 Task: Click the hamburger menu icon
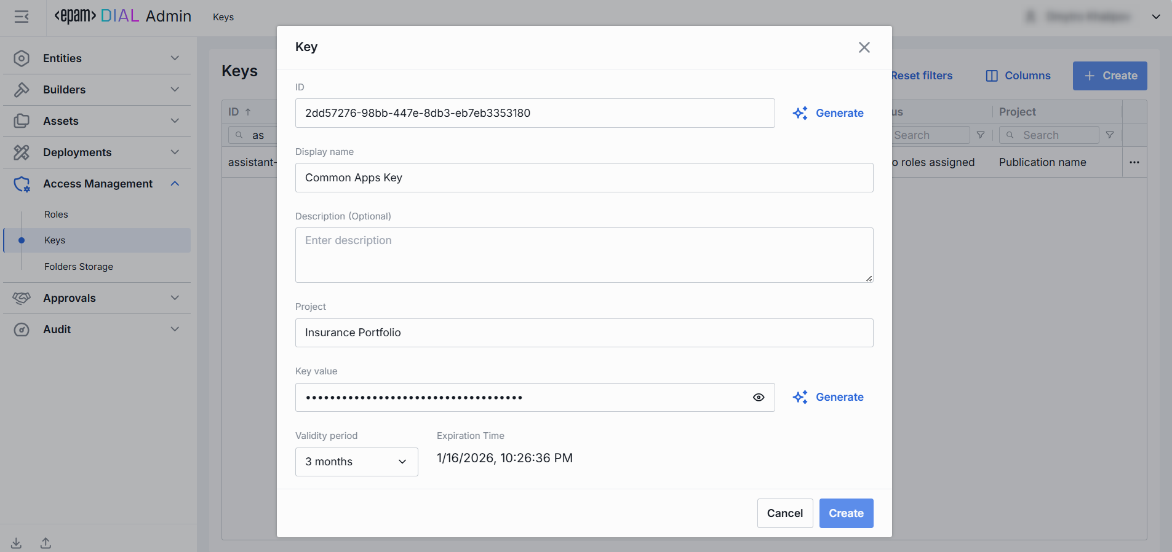coord(22,17)
